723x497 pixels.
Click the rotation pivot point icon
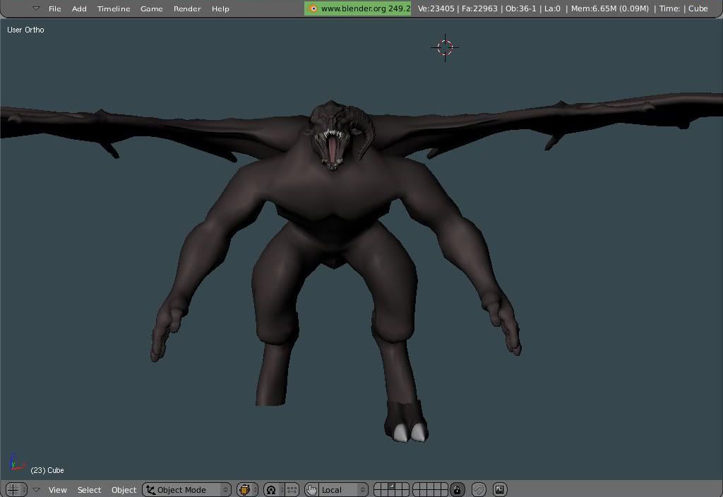point(271,489)
